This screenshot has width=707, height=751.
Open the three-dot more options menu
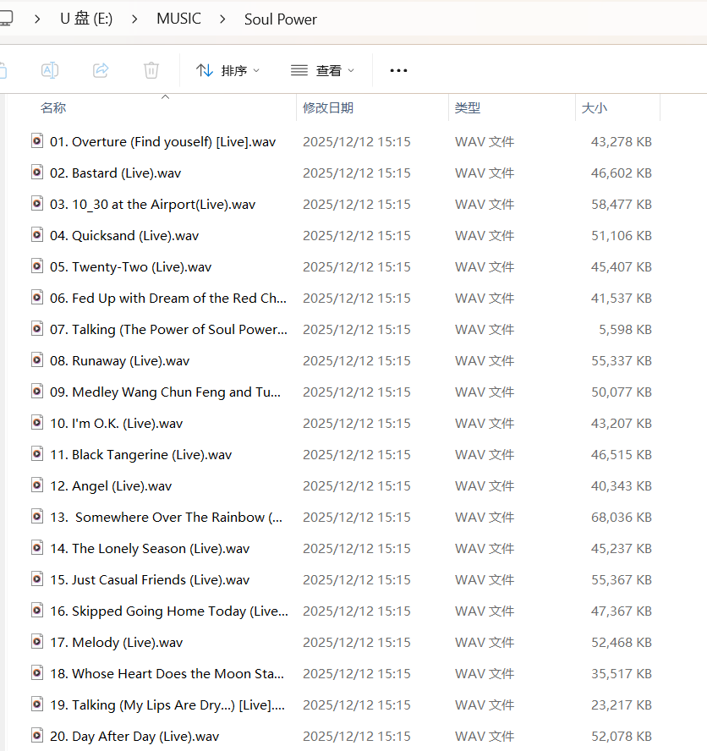click(x=398, y=70)
